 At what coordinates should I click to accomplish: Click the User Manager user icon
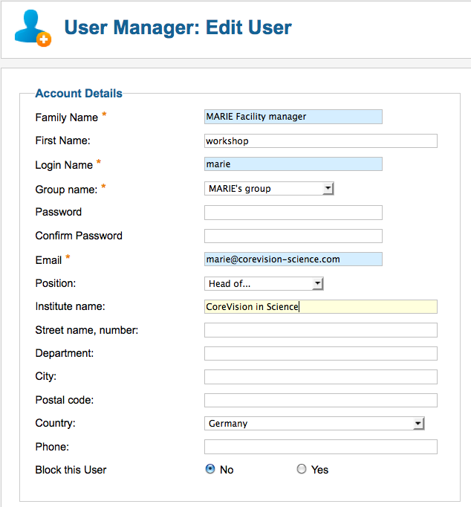[x=33, y=28]
